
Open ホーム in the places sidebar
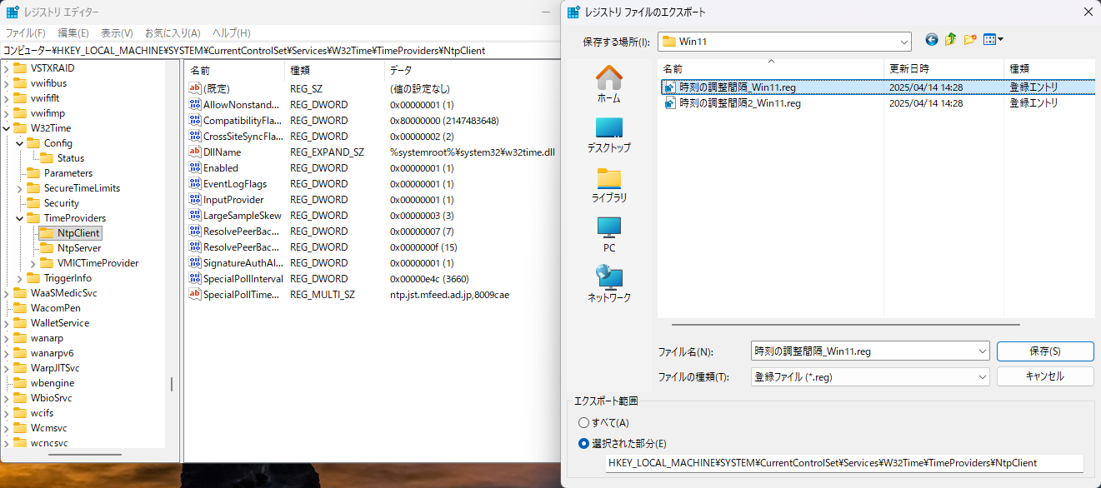(x=609, y=84)
